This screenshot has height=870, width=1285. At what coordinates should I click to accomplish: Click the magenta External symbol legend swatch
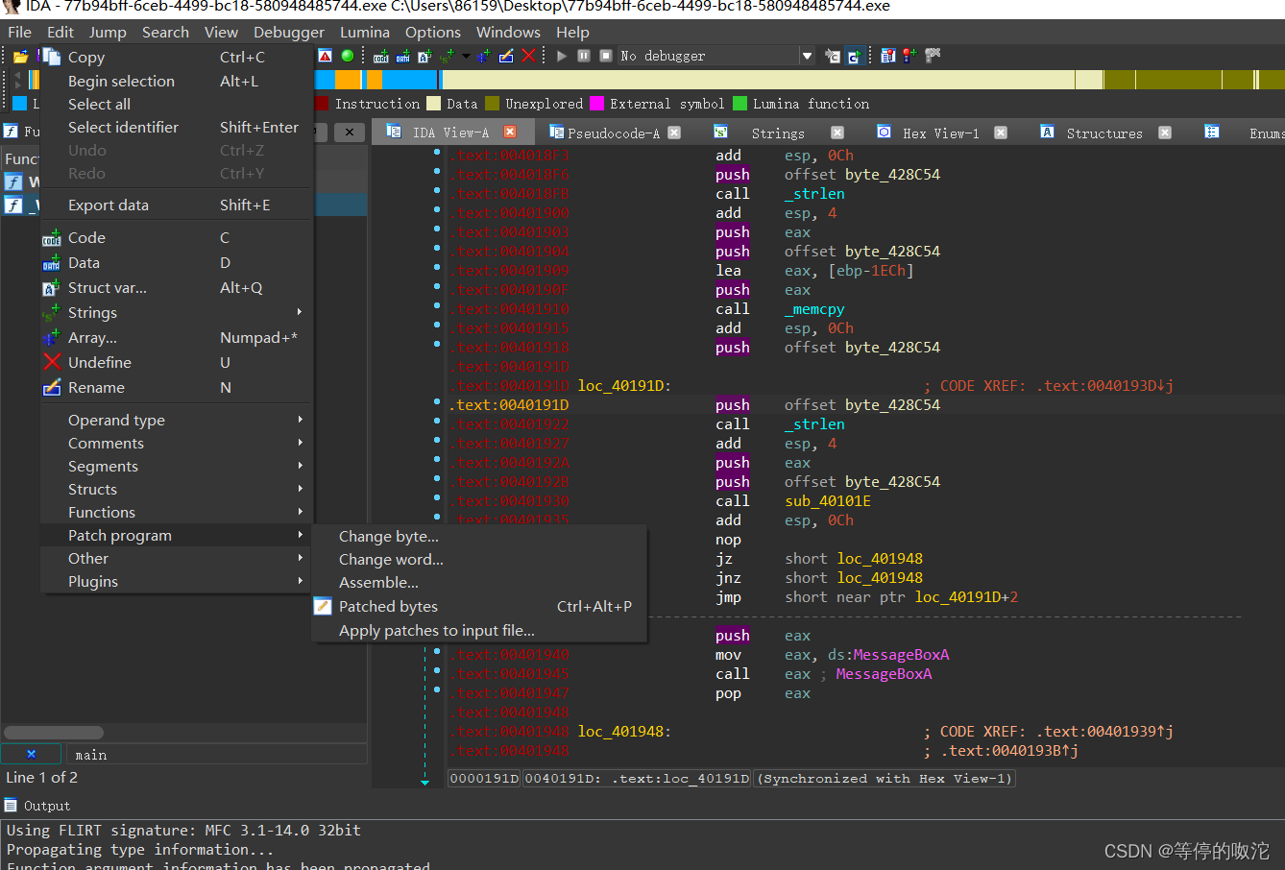pyautogui.click(x=596, y=104)
